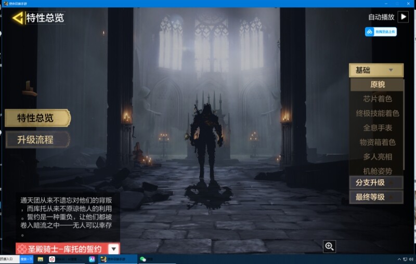Expand the 分支升级 section

[x=376, y=182]
